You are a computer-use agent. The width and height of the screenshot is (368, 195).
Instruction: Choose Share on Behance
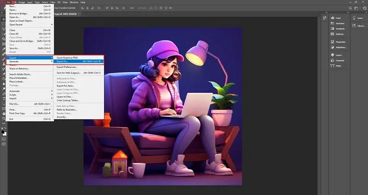coord(30,68)
